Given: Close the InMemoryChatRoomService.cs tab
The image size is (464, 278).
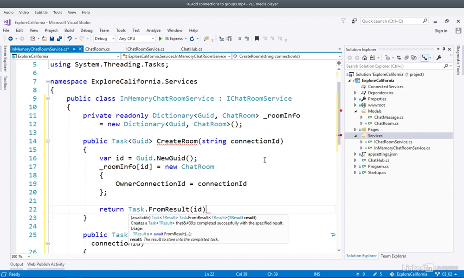Looking at the screenshot, I should click(80, 49).
